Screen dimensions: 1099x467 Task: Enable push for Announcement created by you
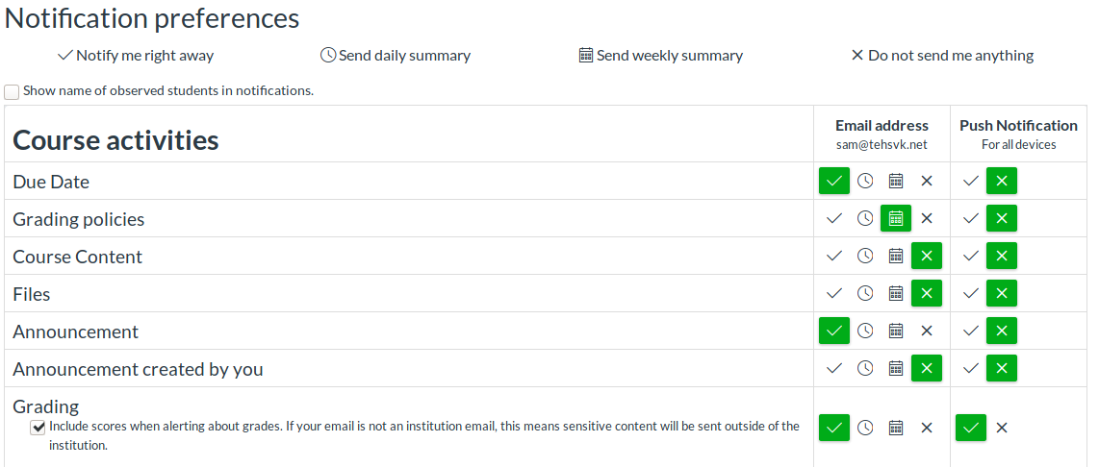[x=971, y=368]
